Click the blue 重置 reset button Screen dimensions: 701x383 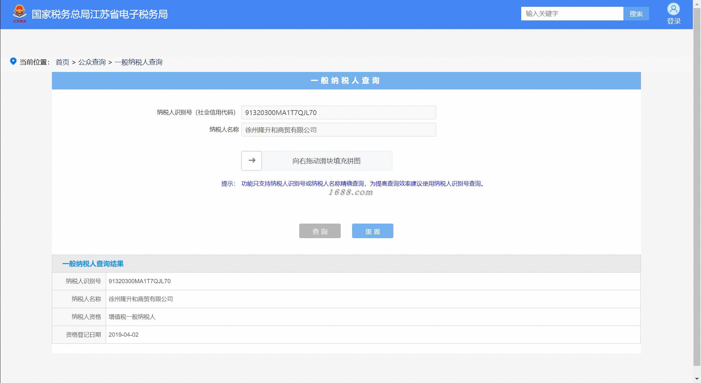(373, 231)
